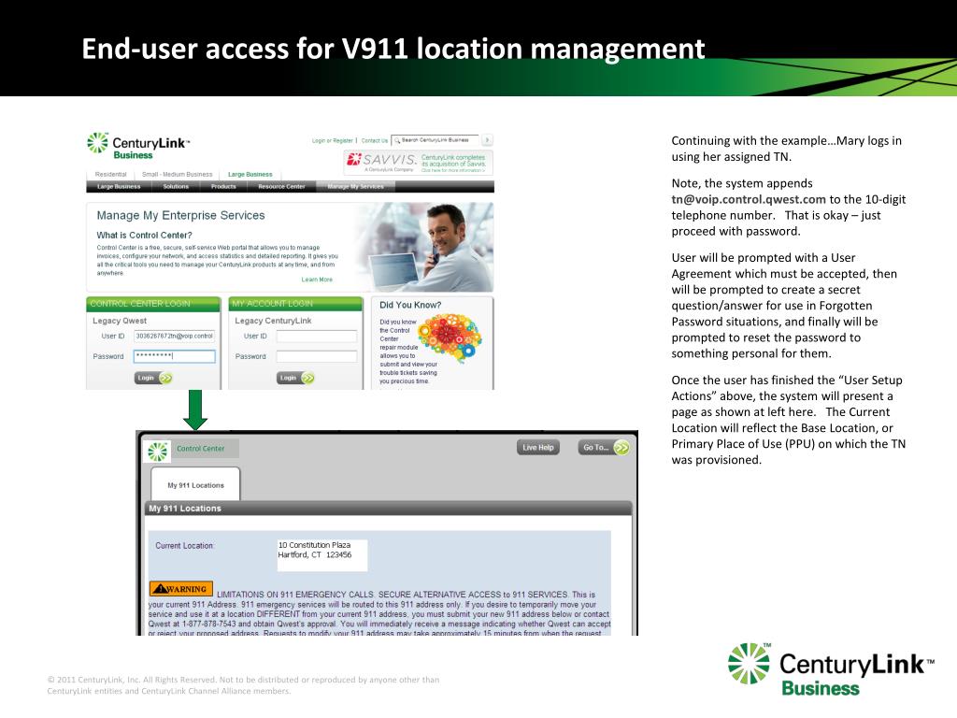Screen dimensions: 957x718
Task: Click the MY ACCOUNT LOGIN header
Action: 295,304
